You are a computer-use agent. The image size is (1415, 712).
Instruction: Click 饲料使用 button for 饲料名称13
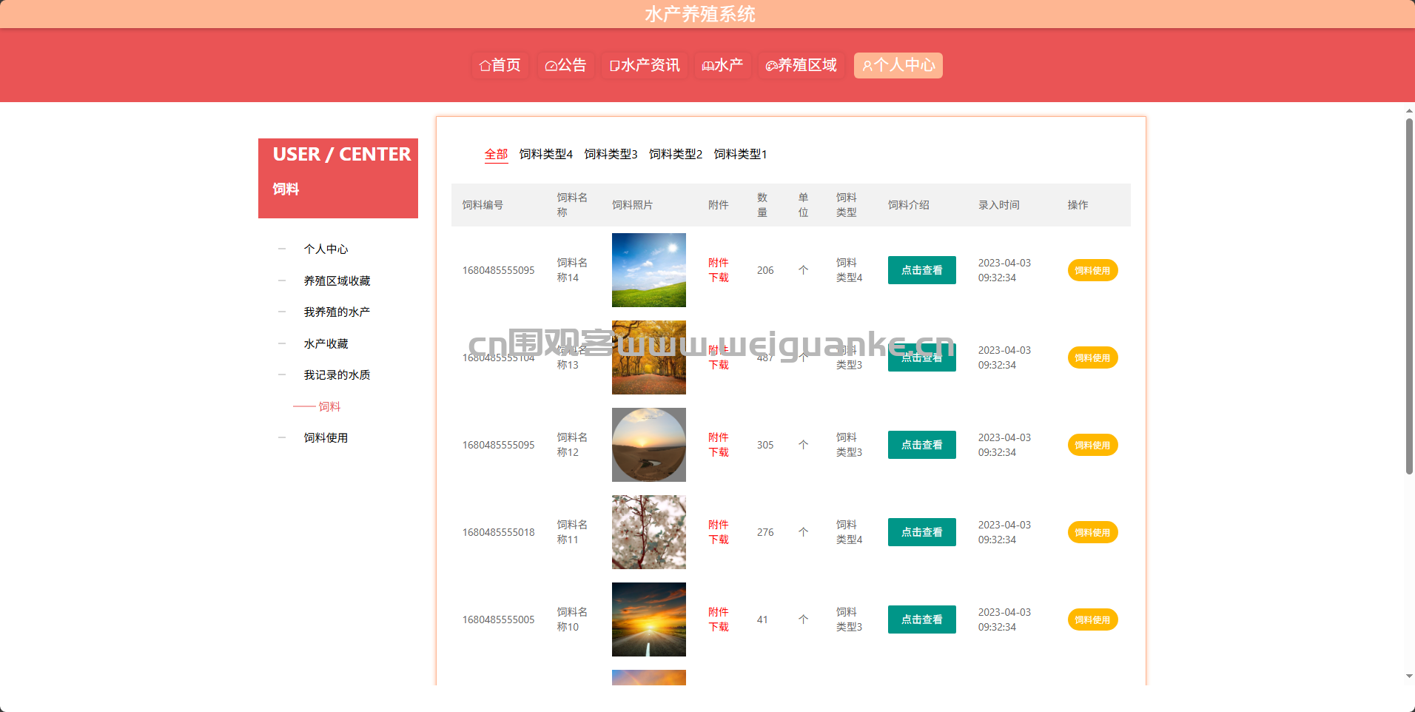(x=1092, y=357)
